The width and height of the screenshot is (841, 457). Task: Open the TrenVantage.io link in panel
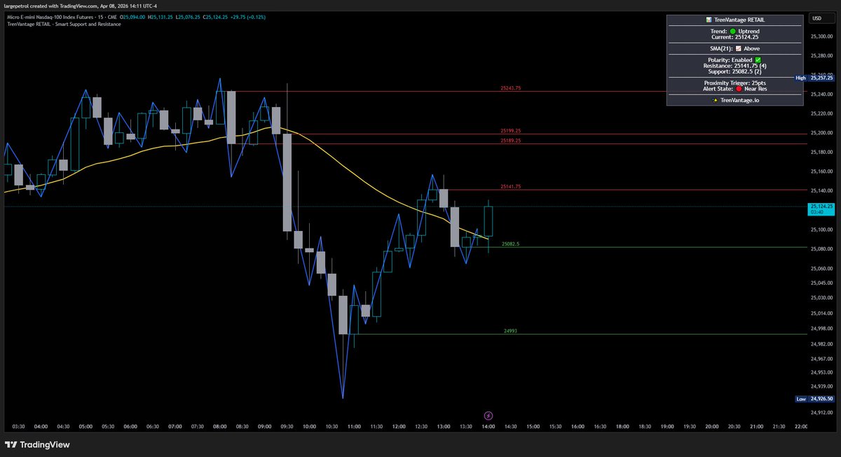coord(739,101)
